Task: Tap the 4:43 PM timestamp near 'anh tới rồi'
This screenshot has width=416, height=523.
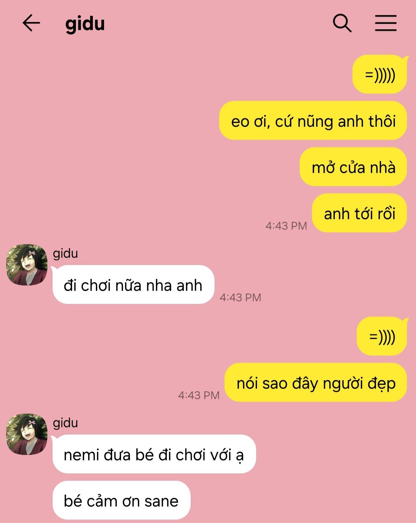Action: (x=286, y=226)
